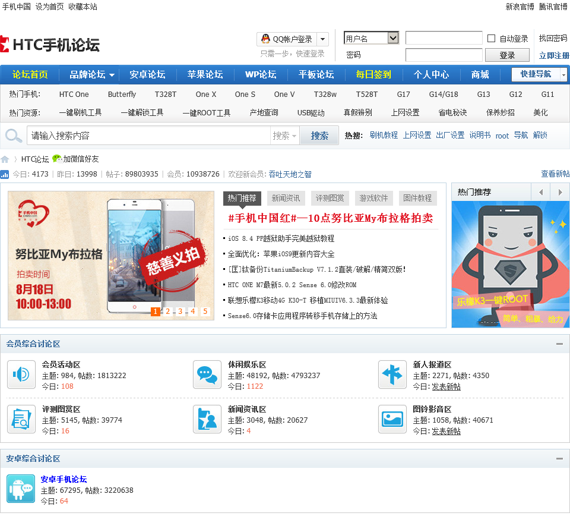This screenshot has width=570, height=519.
Task: Open 会员活动区 speaker icon
Action: point(21,375)
